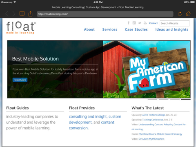
Task: Tap the 4:58 PM clock
Action: click(x=98, y=2)
